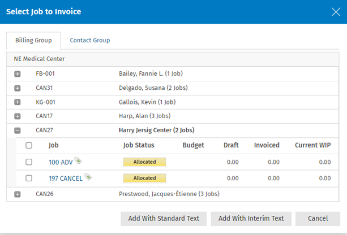Viewport: 347px width, 235px height.
Task: Click the Allocated status badge for 100 ADV
Action: 144,162
